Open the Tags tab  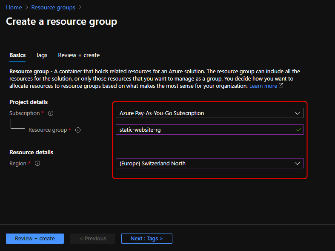tap(42, 55)
